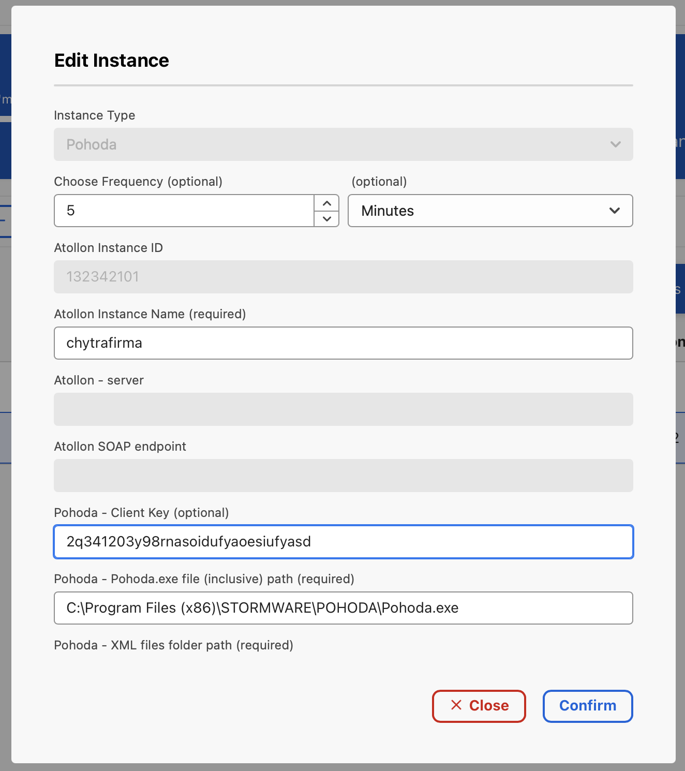Viewport: 685px width, 771px height.
Task: Click the Atollon Instance ID label
Action: coord(109,248)
